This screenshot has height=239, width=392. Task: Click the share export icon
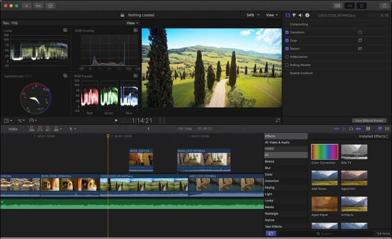tap(384, 5)
